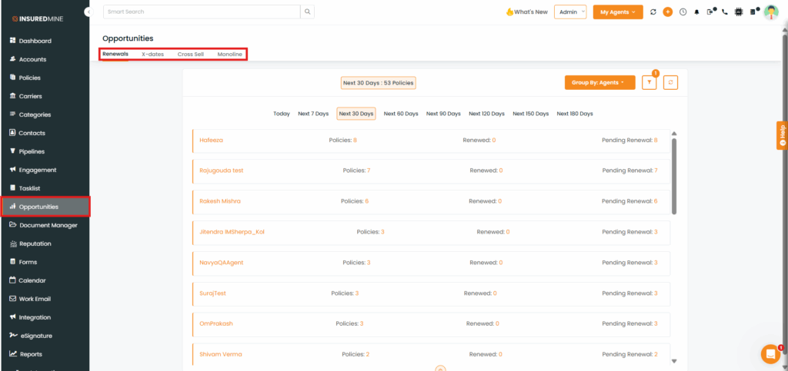Open the filter funnel icon

pyautogui.click(x=649, y=82)
